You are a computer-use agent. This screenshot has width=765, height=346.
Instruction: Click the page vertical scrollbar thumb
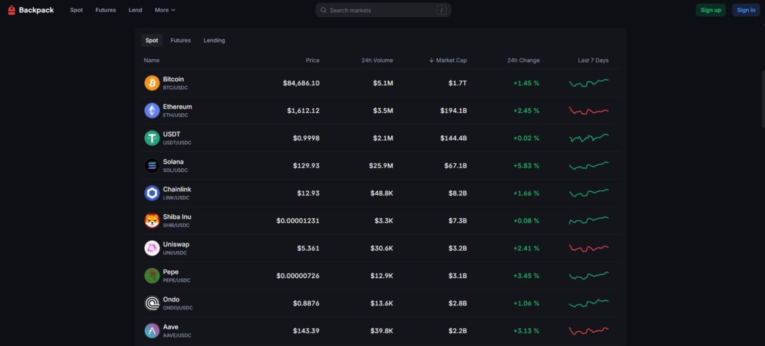click(763, 100)
